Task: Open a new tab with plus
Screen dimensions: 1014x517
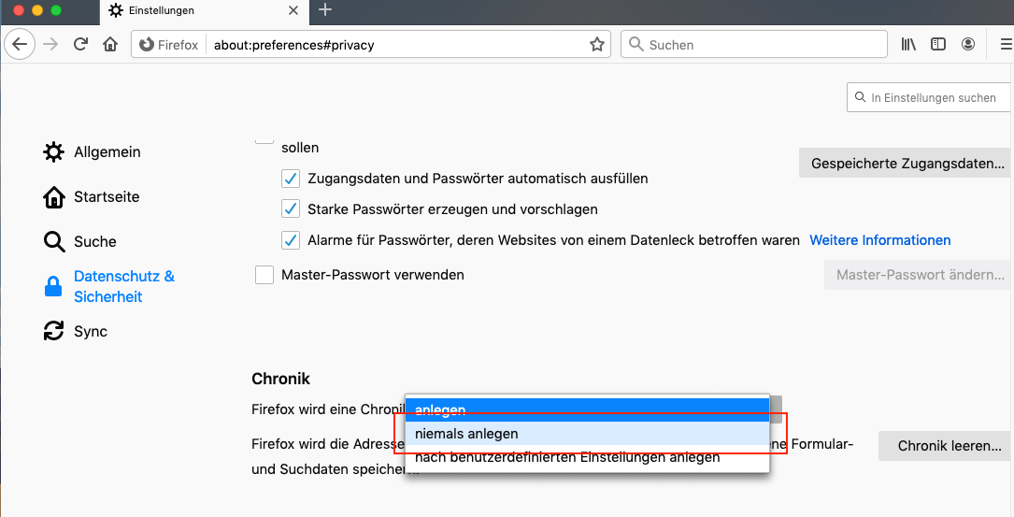Action: coord(325,9)
